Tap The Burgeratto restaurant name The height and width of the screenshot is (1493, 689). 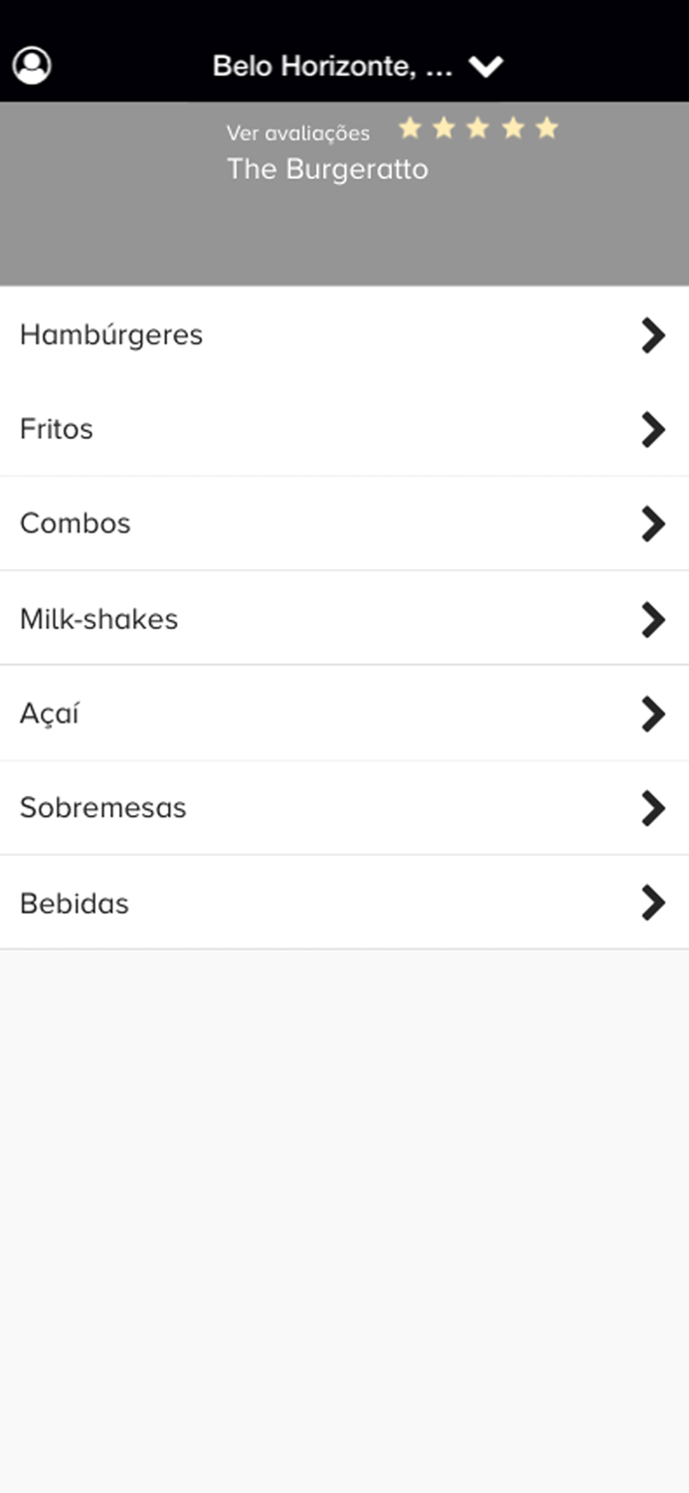pos(327,169)
